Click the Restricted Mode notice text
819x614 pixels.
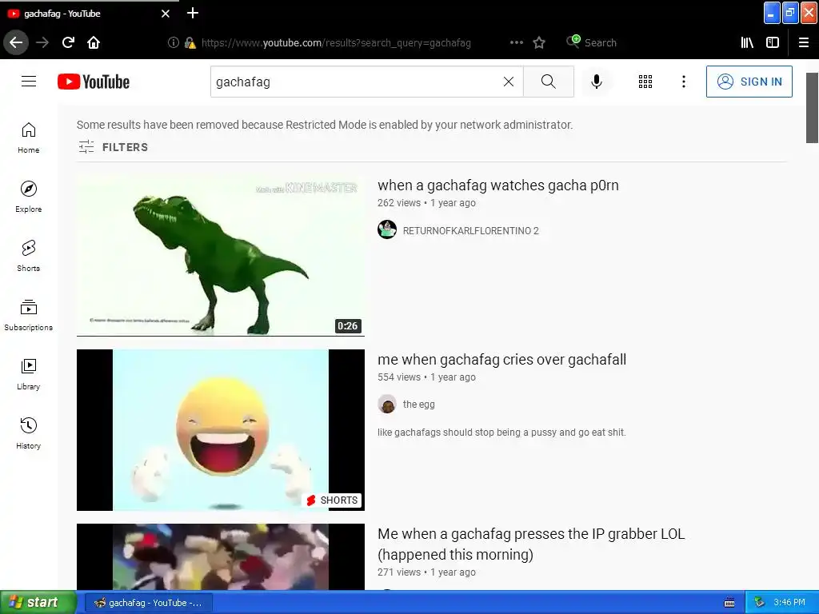pyautogui.click(x=325, y=125)
